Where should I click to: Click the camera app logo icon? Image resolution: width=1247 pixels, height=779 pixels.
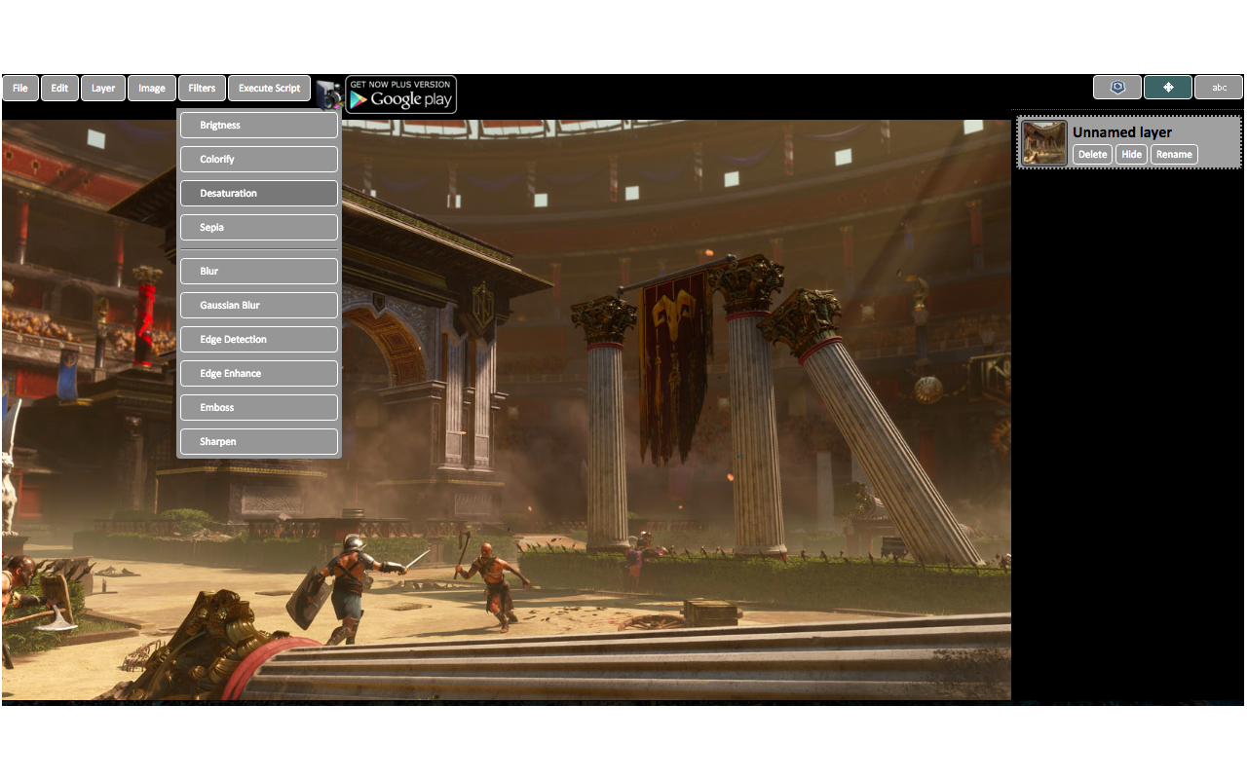pos(329,94)
